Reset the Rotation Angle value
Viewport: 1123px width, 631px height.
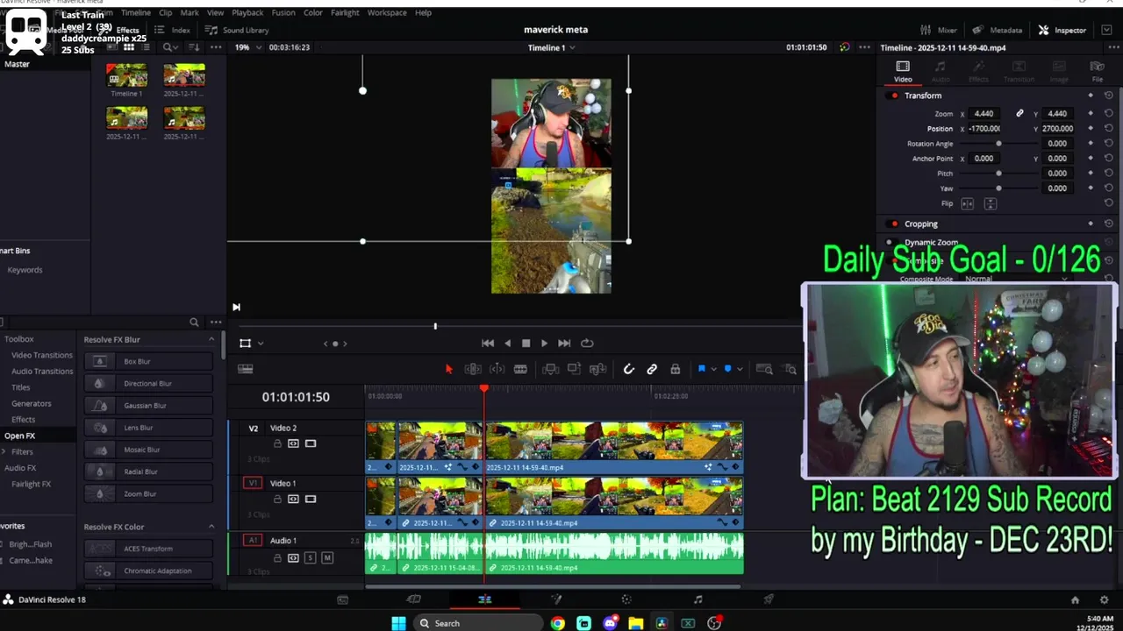pos(1108,144)
